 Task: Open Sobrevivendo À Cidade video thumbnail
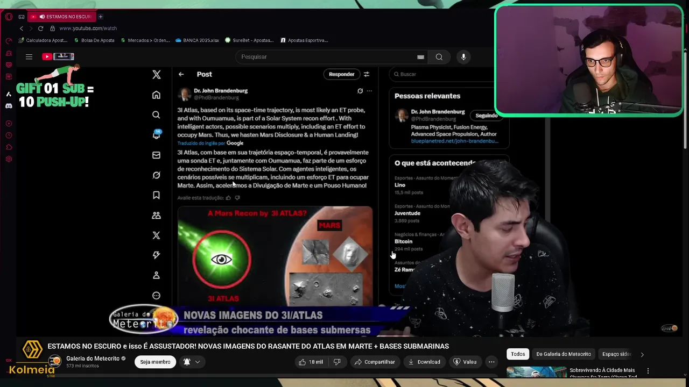537,372
